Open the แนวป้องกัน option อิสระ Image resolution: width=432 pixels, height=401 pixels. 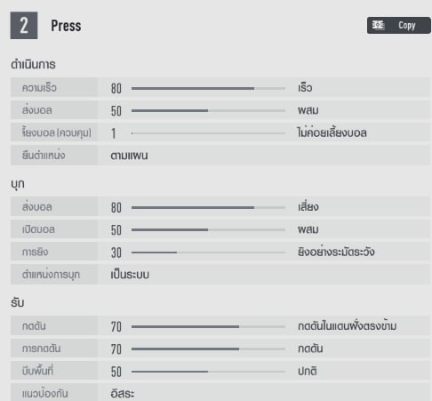123,394
